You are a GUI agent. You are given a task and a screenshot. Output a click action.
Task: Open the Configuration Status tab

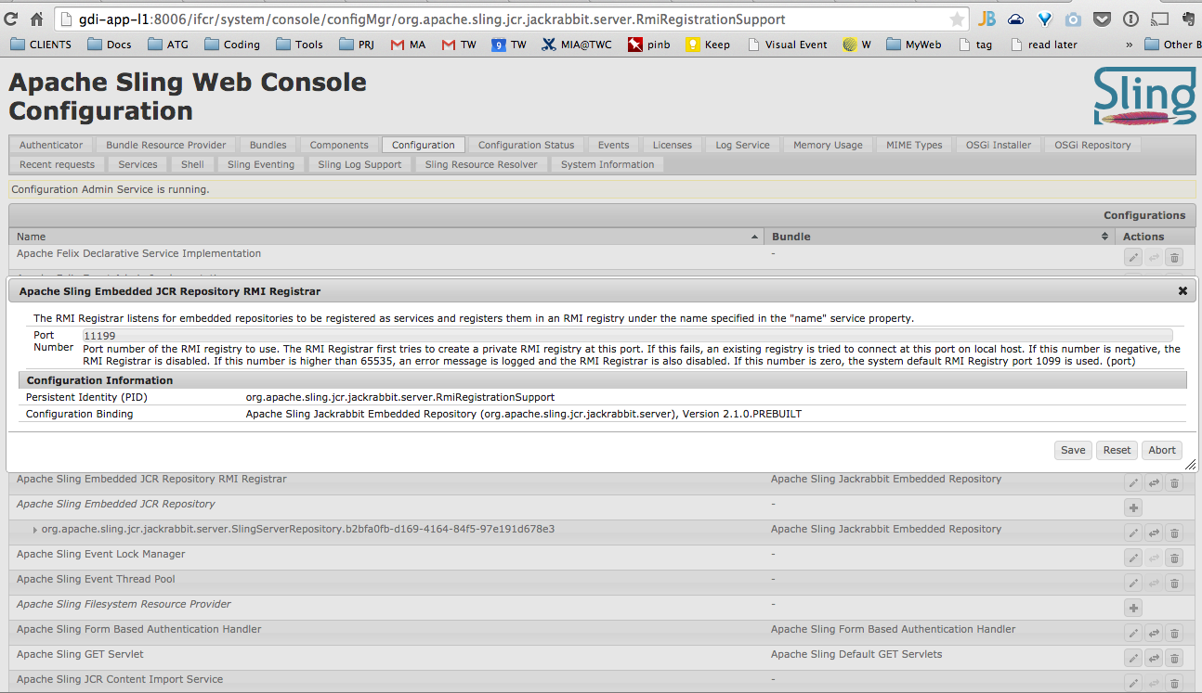coord(526,145)
